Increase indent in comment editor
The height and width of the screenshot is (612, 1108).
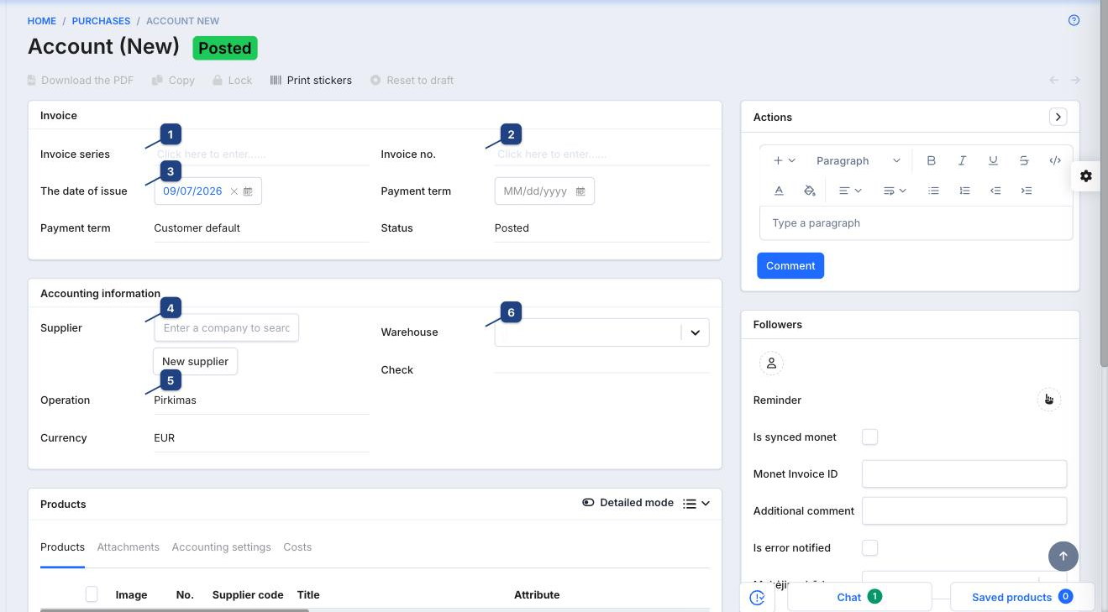click(x=1027, y=191)
